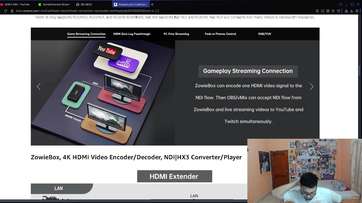This screenshot has width=362, height=203.
Task: Click the streaming setup illustration image
Action: click(103, 93)
